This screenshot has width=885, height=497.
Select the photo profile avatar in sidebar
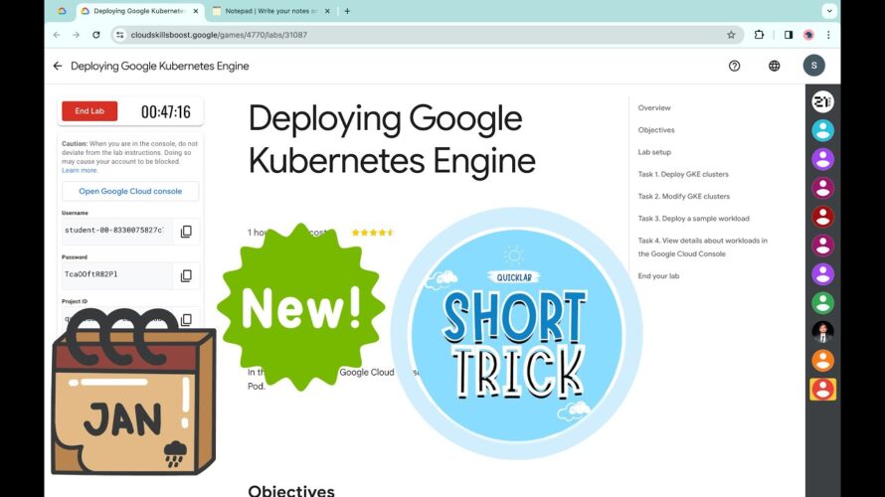(x=822, y=332)
